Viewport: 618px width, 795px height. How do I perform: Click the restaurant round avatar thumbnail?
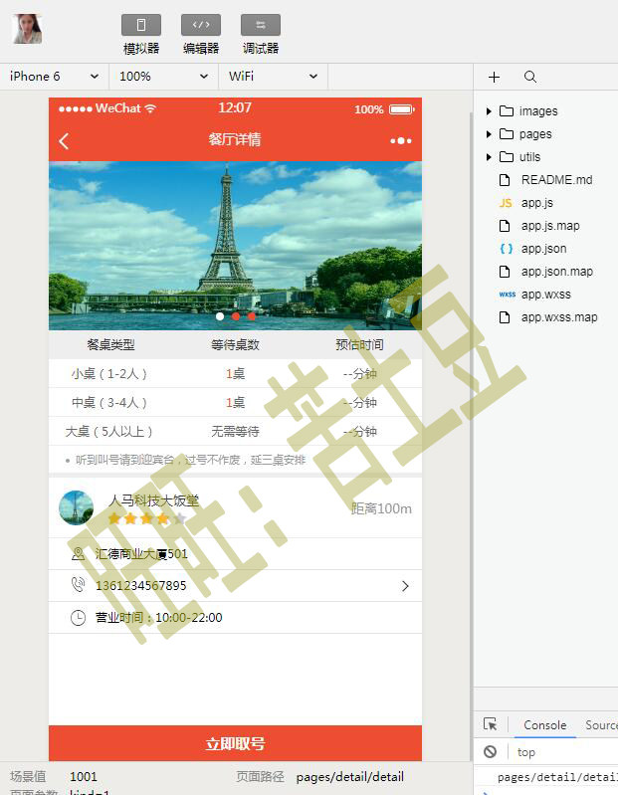pyautogui.click(x=76, y=507)
